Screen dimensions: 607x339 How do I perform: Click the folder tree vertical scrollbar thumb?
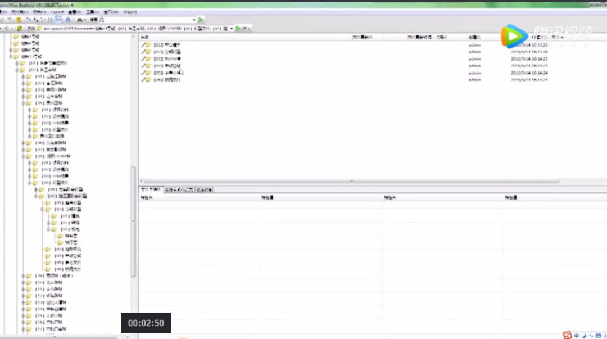pos(133,222)
